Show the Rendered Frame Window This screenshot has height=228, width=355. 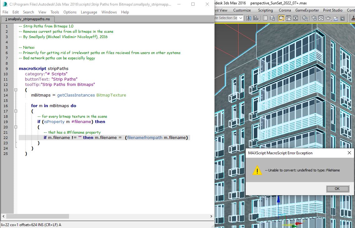321,18
